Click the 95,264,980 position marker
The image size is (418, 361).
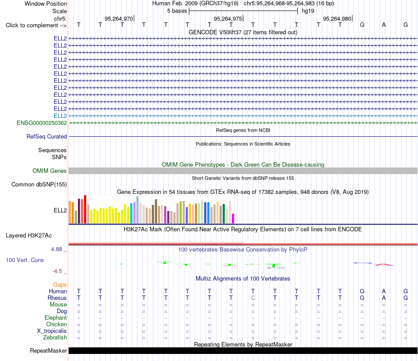pyautogui.click(x=337, y=18)
